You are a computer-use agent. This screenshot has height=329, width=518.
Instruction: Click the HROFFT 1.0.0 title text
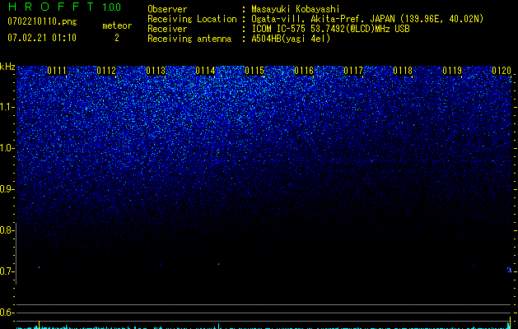tap(64, 7)
